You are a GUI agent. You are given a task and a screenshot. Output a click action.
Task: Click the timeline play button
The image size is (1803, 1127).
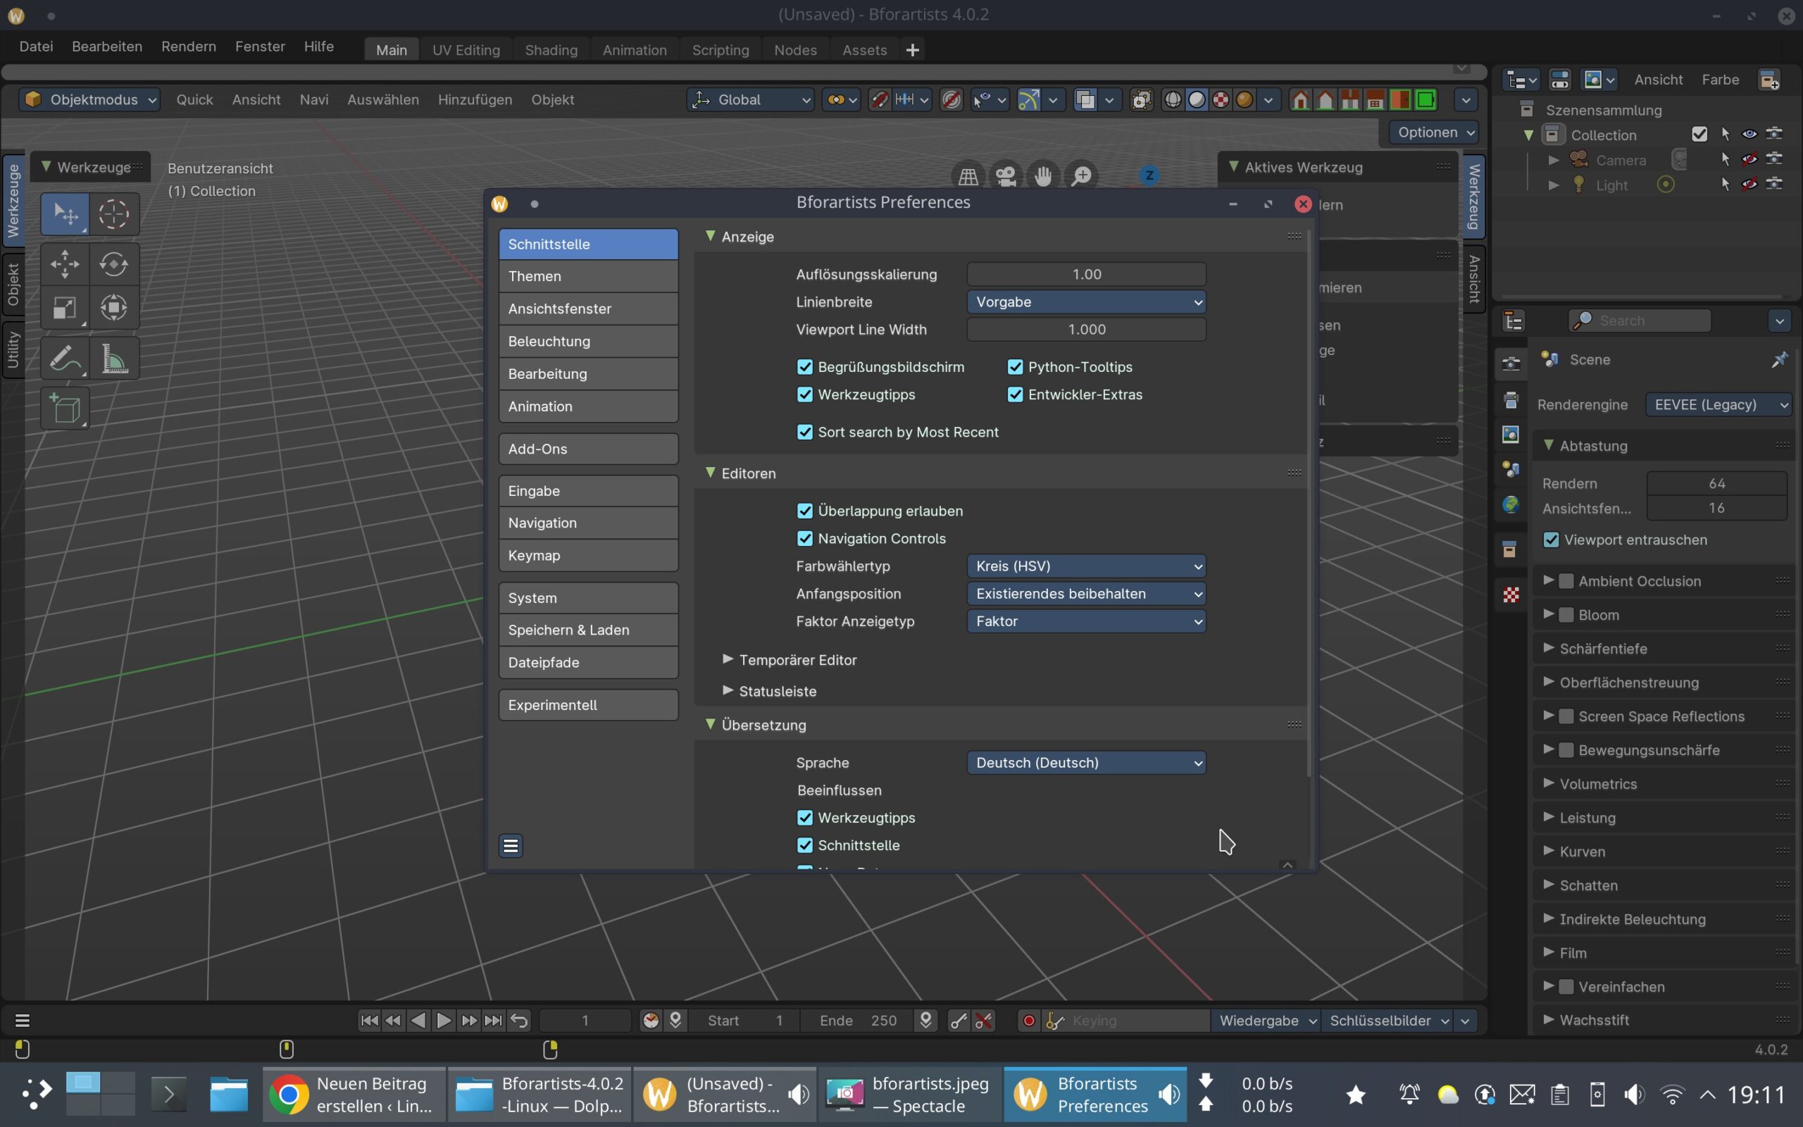tap(443, 1021)
